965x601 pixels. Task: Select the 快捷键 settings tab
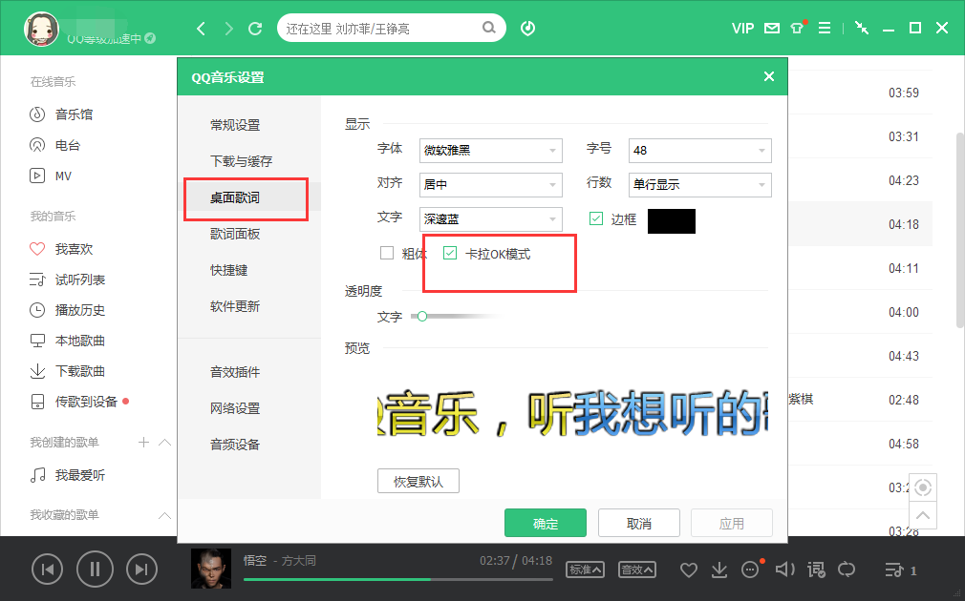click(229, 270)
